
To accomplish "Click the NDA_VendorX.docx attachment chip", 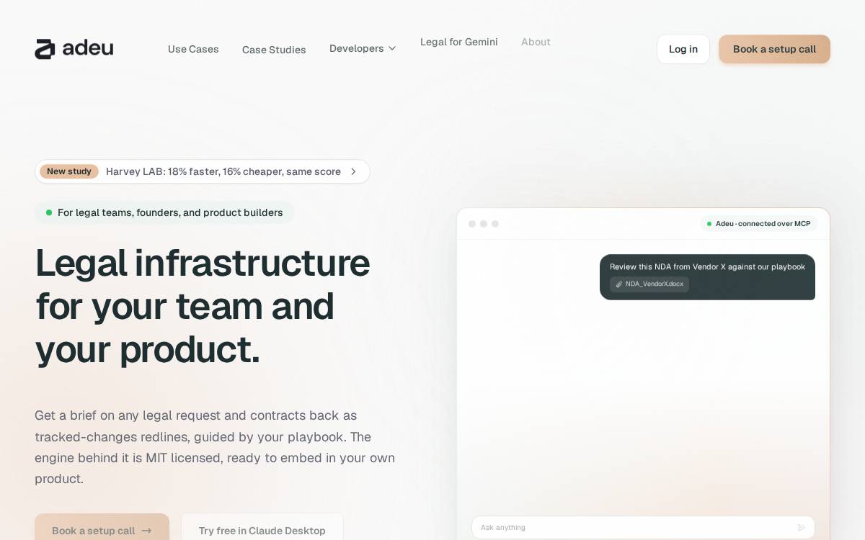I will pyautogui.click(x=649, y=284).
